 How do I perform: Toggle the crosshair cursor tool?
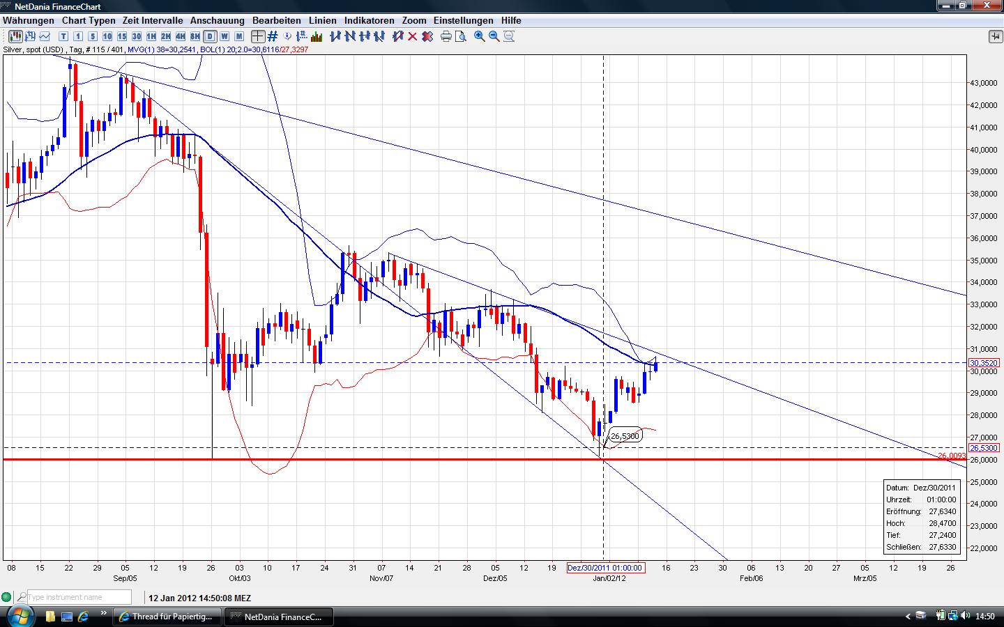tap(258, 36)
